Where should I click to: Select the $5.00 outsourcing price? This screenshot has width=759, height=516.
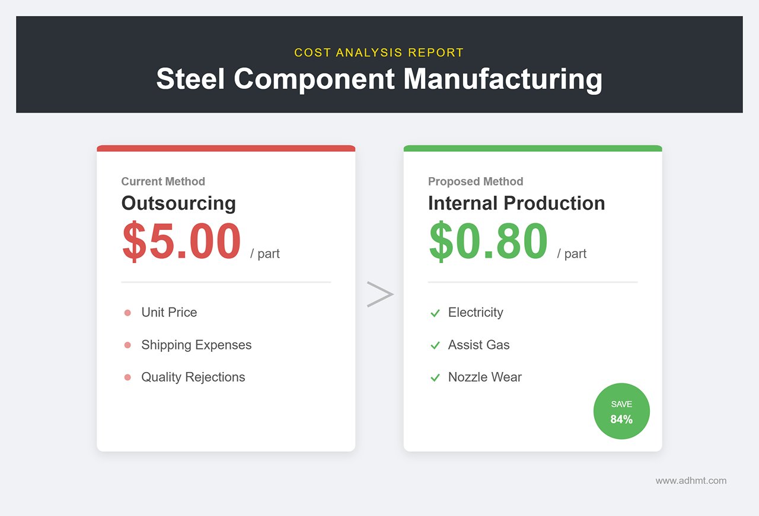pyautogui.click(x=181, y=242)
